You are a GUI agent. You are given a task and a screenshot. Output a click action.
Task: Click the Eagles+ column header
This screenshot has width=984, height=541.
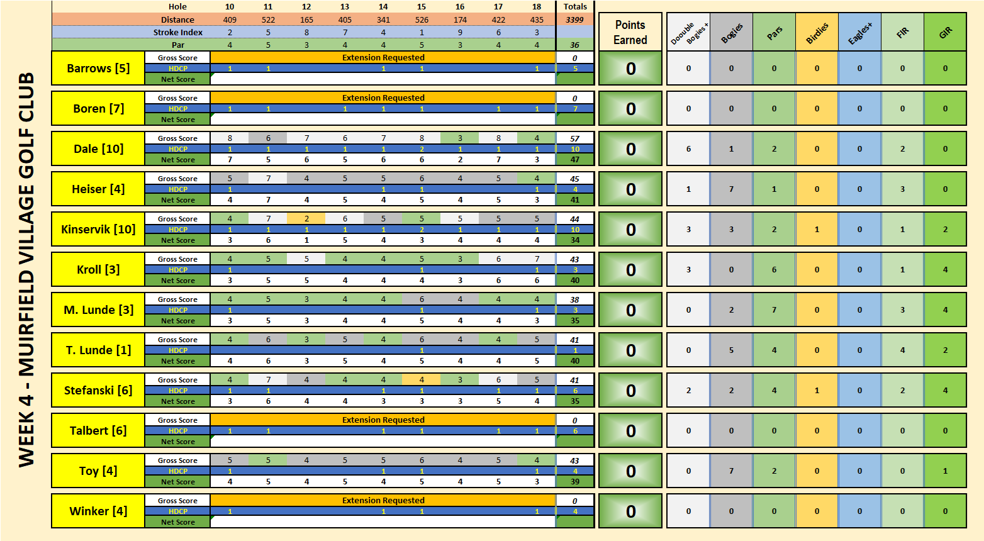859,32
